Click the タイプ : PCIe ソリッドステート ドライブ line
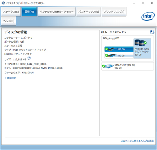 point(25,50)
